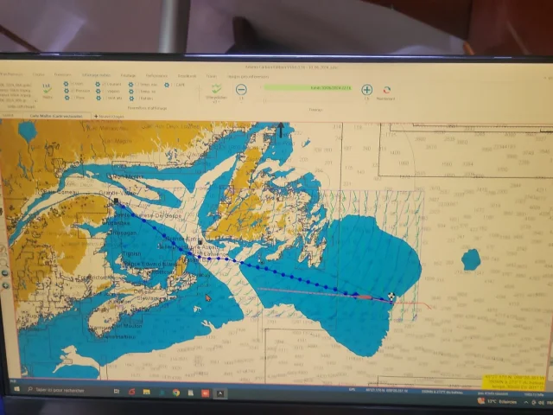The image size is (553, 415).
Task: Open the Prévisions menu tab
Action: point(62,74)
